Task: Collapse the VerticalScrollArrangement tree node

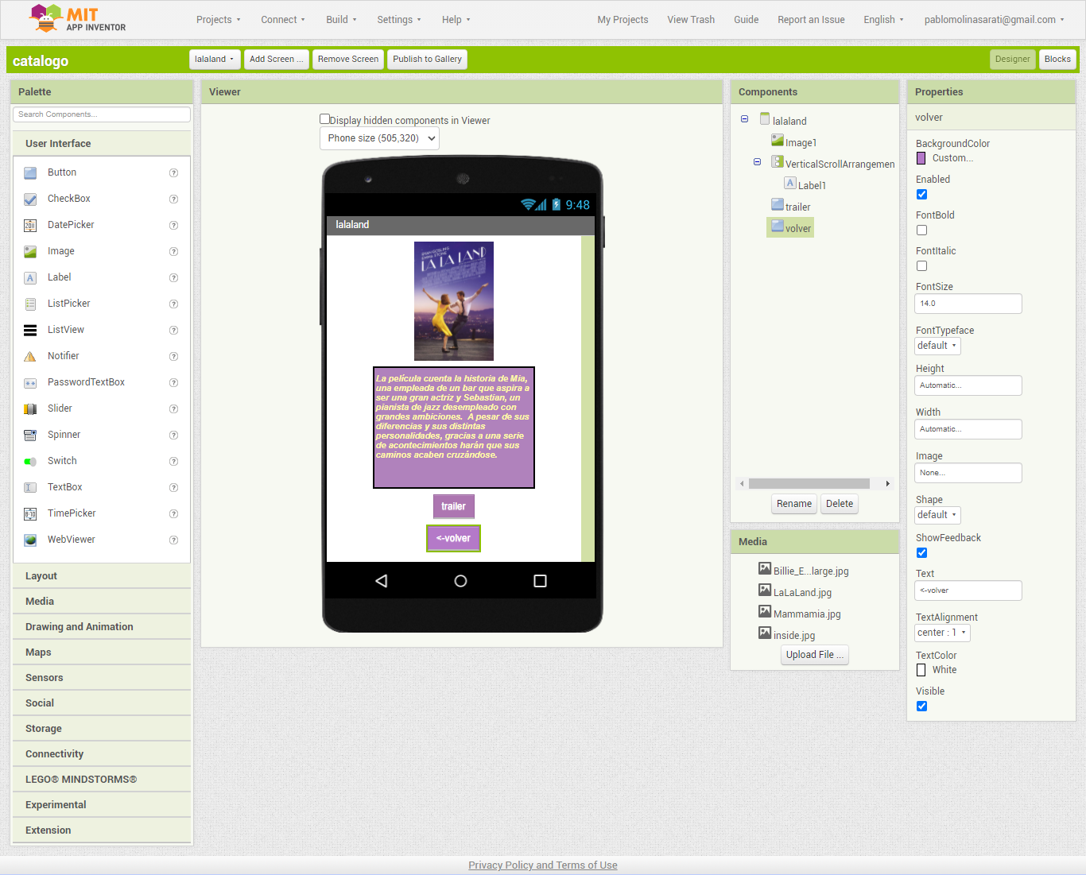Action: (757, 162)
